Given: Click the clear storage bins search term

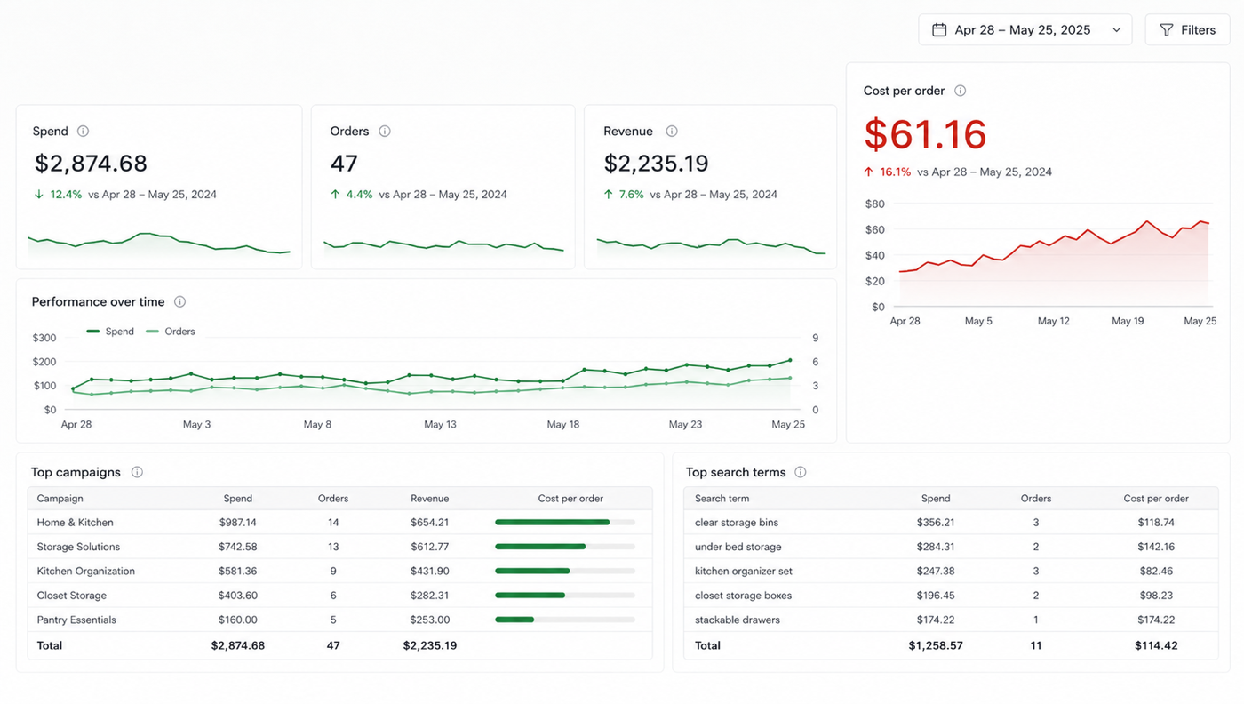Looking at the screenshot, I should coord(736,522).
